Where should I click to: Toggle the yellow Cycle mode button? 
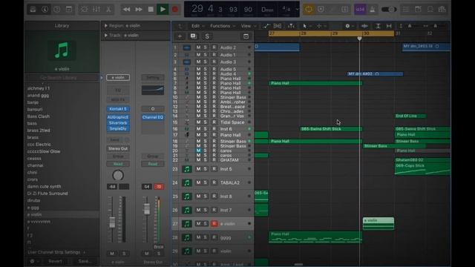coord(309,10)
